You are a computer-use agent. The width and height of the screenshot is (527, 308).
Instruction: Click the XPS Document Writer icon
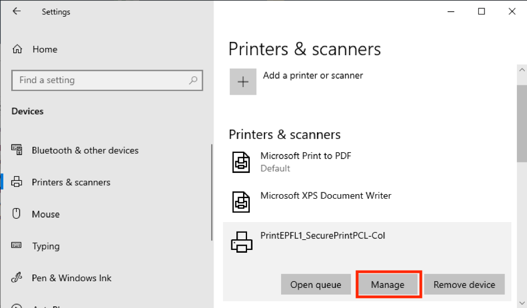click(x=241, y=202)
